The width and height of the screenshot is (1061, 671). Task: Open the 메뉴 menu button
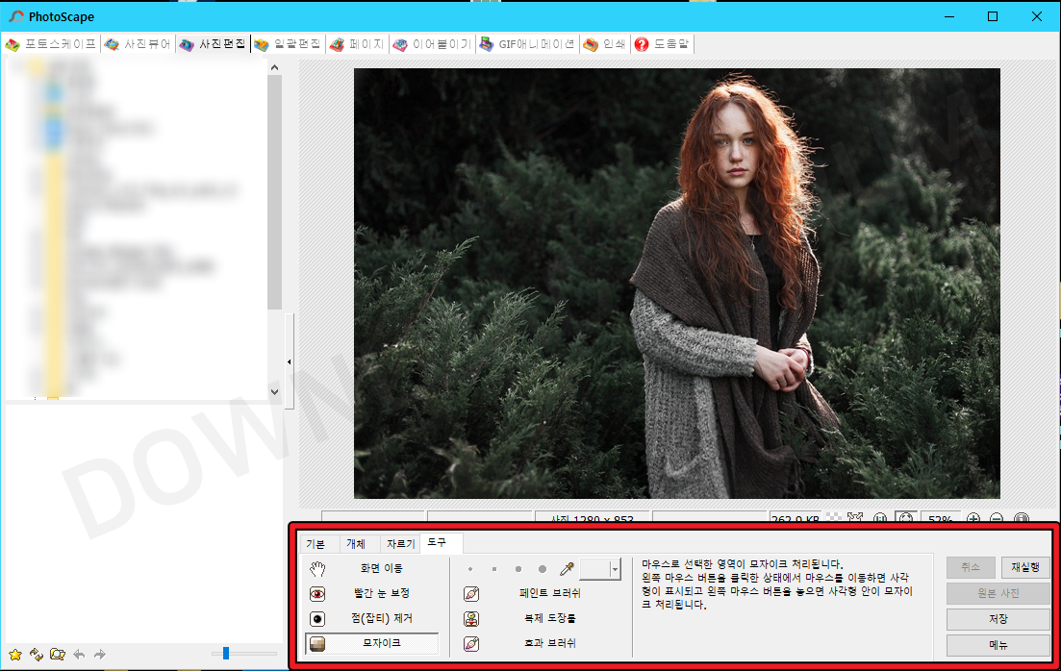[998, 645]
